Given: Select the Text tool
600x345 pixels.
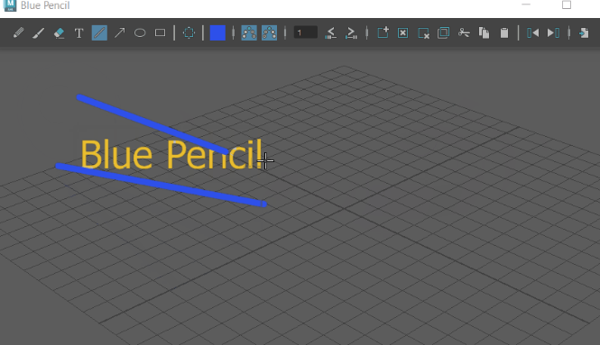Looking at the screenshot, I should tap(78, 32).
